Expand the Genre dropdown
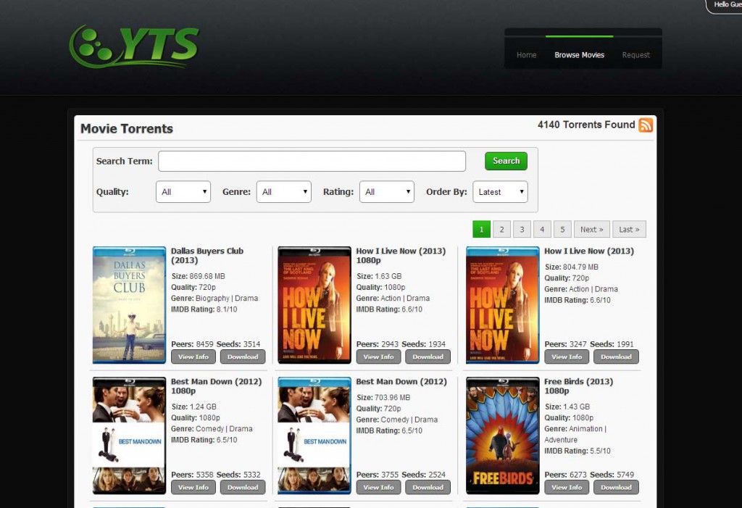This screenshot has height=508, width=742. (x=284, y=192)
